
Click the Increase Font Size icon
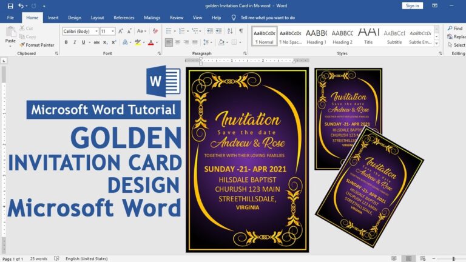(x=120, y=31)
